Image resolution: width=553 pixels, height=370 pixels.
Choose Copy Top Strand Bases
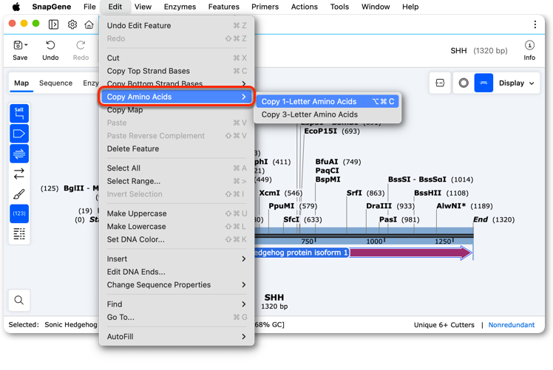click(x=177, y=71)
